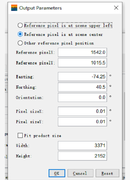Click the SNAP application icon in title bar
The width and height of the screenshot is (130, 180).
point(14,8)
